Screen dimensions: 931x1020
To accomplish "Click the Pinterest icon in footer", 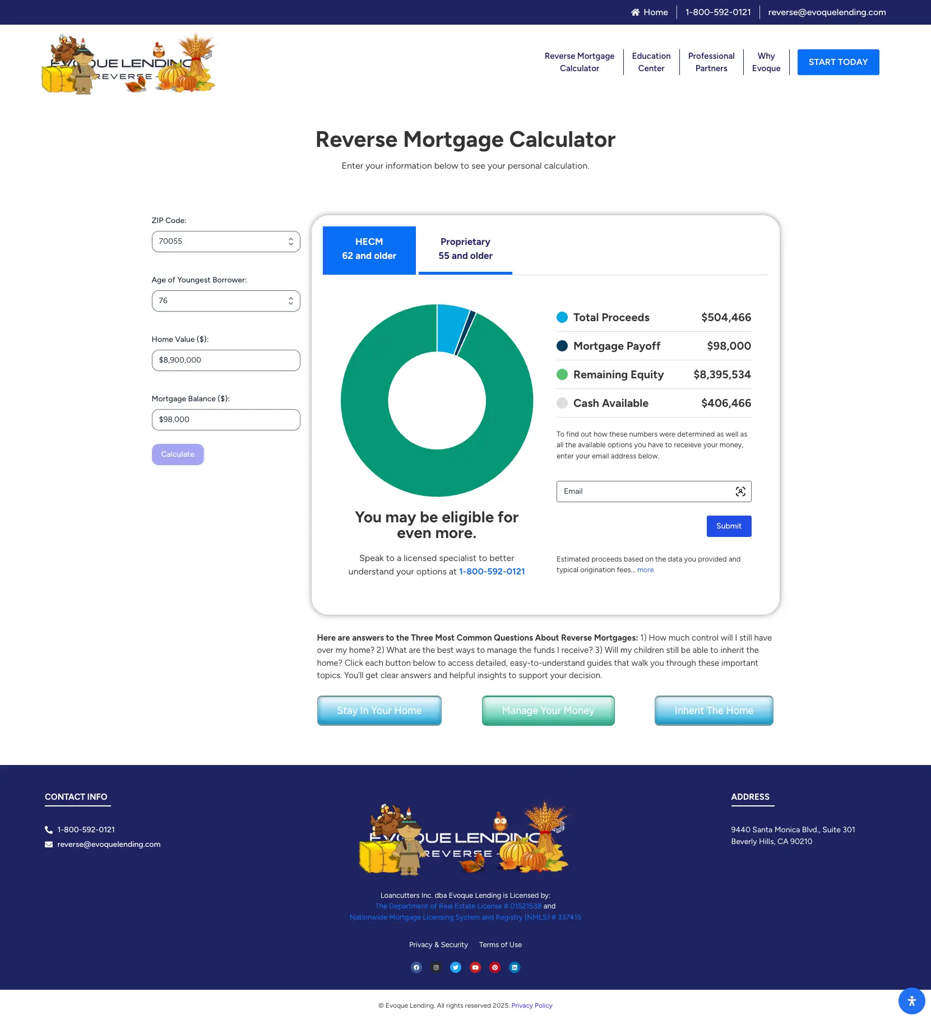I will coord(495,967).
